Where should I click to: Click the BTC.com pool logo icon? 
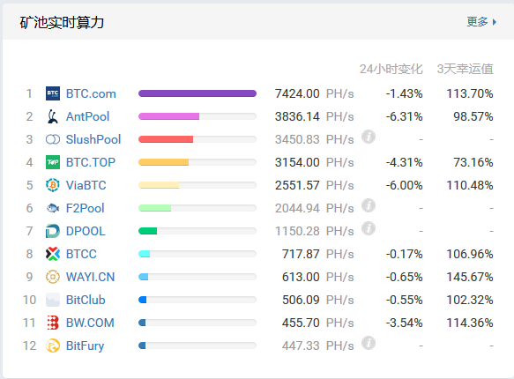coord(53,93)
